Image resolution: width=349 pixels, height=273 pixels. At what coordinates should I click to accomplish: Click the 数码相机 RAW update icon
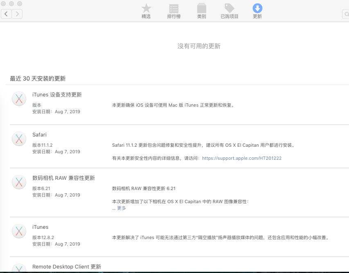click(19, 182)
